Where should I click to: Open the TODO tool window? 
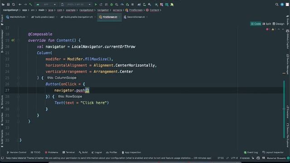tap(35, 153)
